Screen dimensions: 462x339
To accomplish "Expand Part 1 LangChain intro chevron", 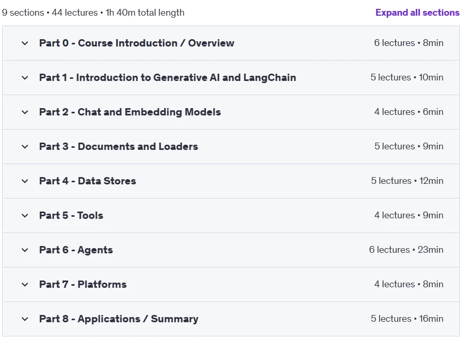I will (25, 78).
